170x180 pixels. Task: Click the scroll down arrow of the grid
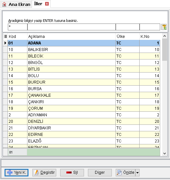coord(164,153)
